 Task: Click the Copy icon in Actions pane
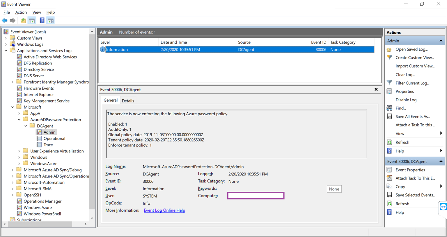[389, 186]
